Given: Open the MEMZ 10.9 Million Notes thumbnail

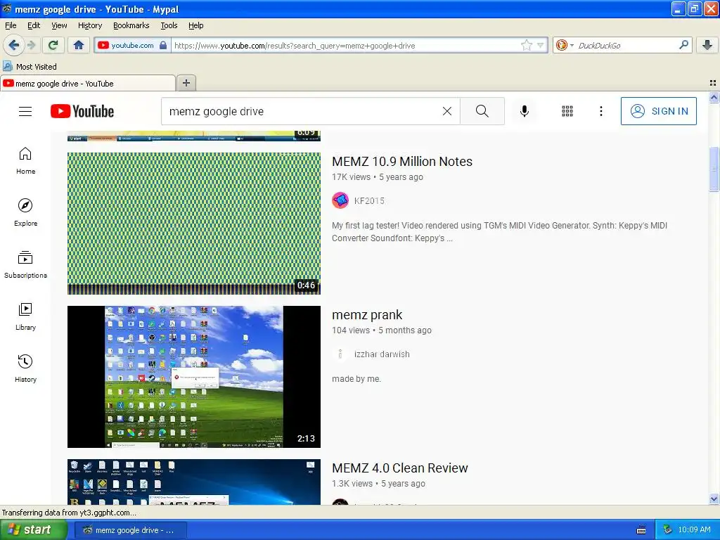Looking at the screenshot, I should click(194, 223).
